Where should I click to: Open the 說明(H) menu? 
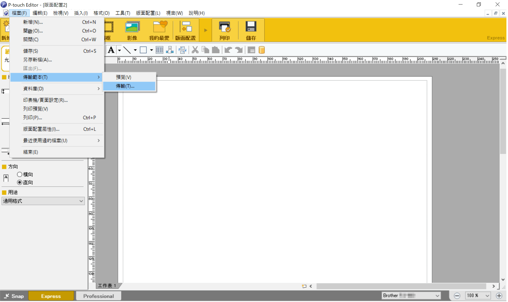click(197, 13)
